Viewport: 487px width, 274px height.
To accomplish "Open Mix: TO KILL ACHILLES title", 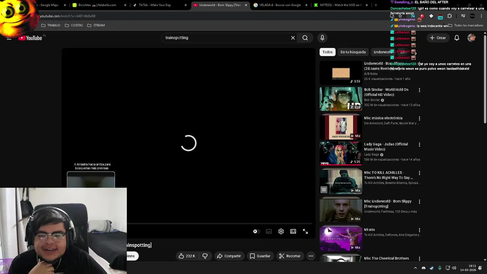I will [388, 175].
